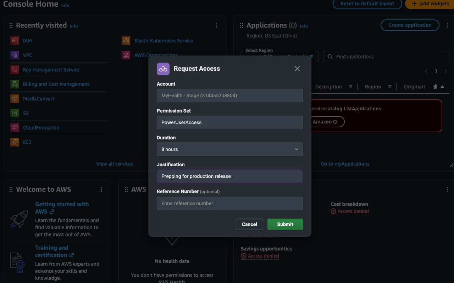This screenshot has height=283, width=454.
Task: Click the Elastic Kubernetes Service icon
Action: (126, 41)
